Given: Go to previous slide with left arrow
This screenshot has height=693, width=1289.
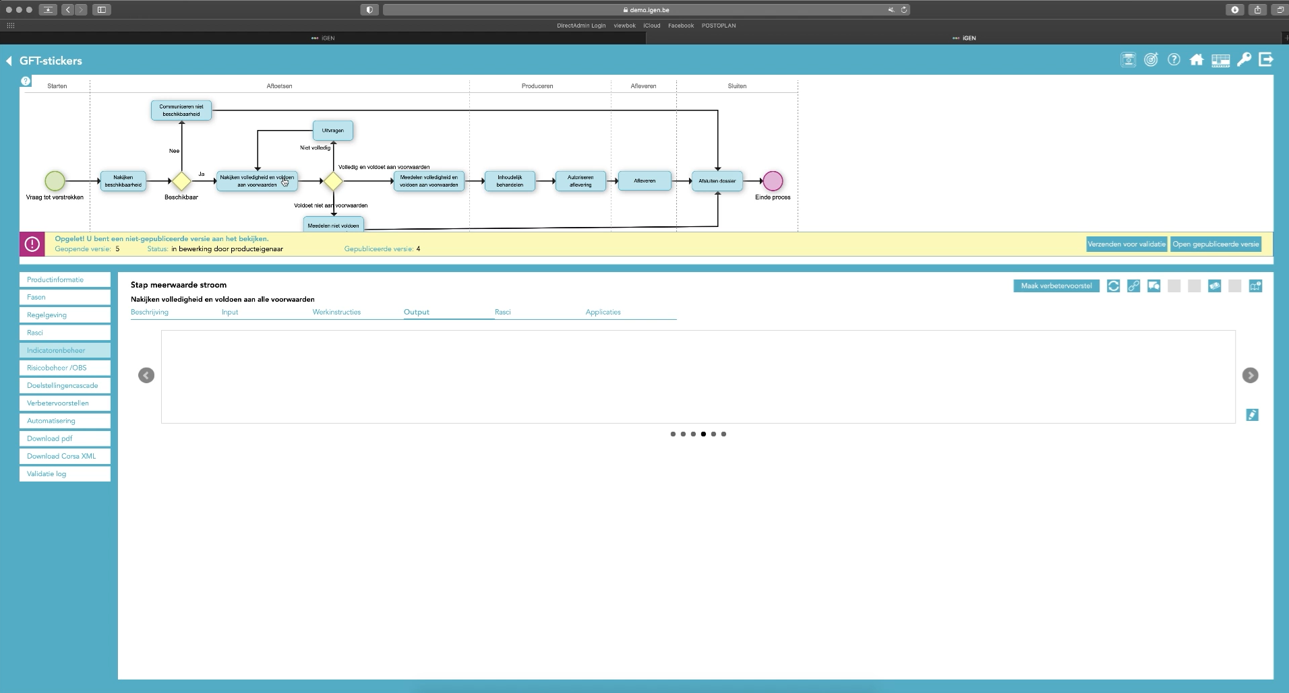Looking at the screenshot, I should tap(146, 375).
